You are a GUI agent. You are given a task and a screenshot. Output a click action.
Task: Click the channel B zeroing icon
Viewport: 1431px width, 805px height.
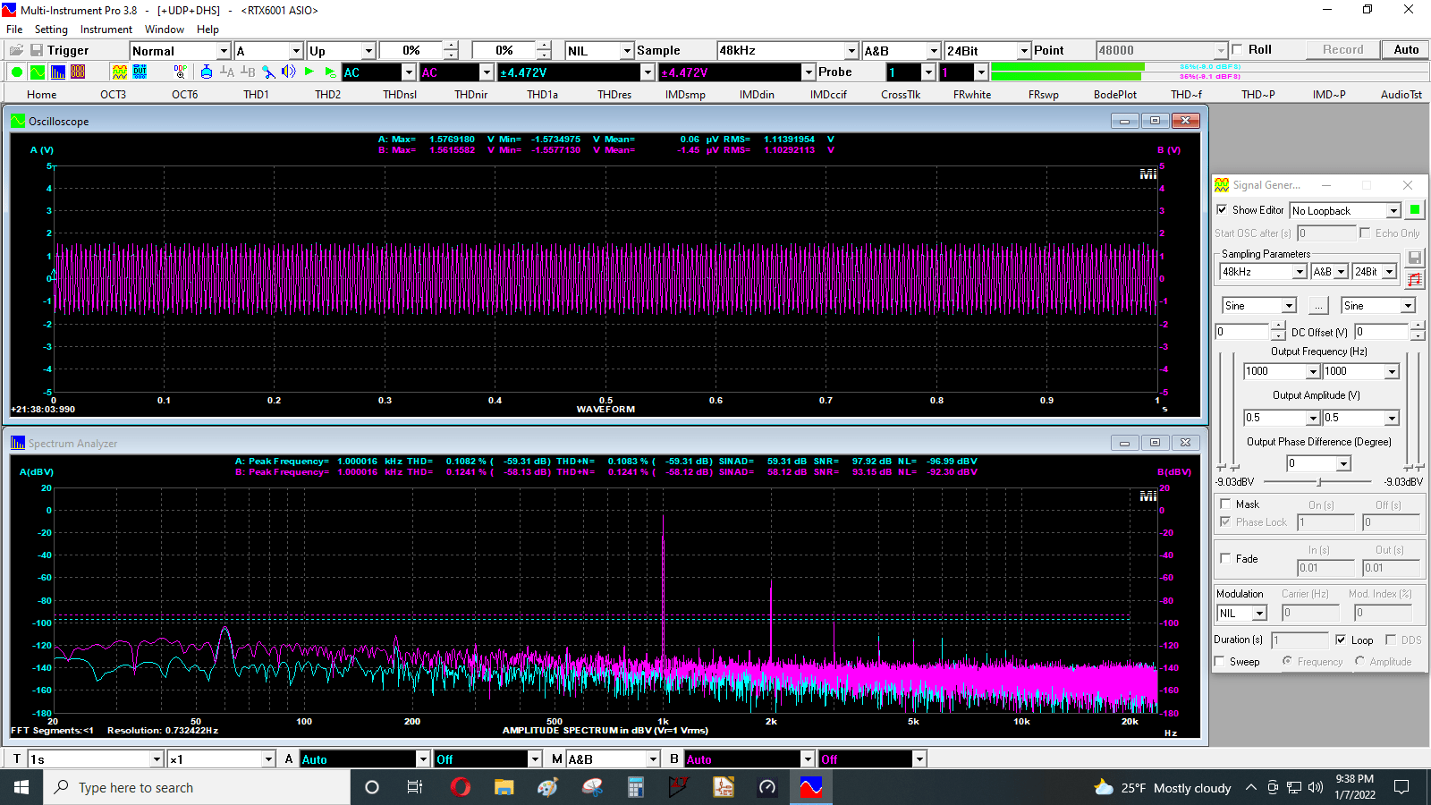(x=248, y=72)
